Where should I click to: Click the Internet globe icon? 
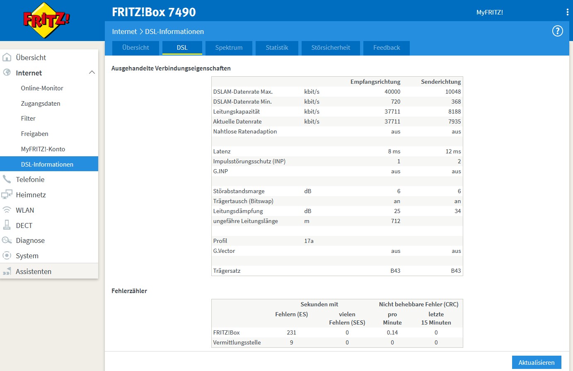(x=7, y=73)
